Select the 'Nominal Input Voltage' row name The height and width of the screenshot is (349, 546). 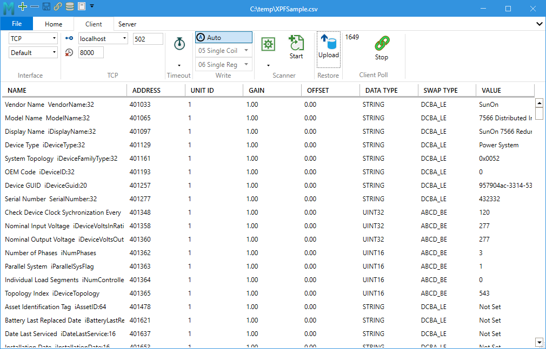coord(64,226)
